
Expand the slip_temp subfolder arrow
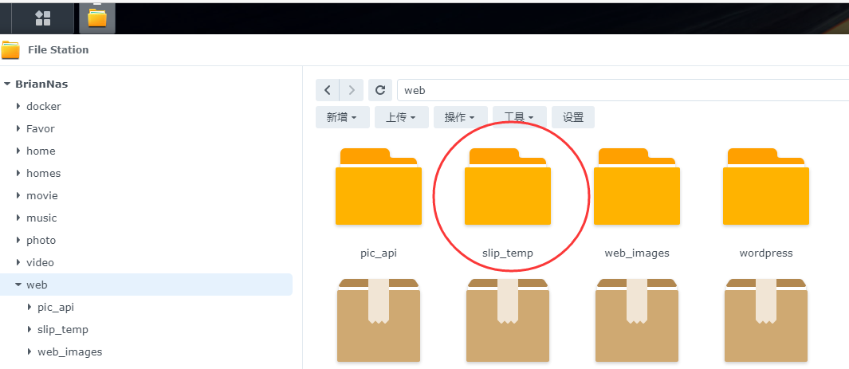coord(29,329)
